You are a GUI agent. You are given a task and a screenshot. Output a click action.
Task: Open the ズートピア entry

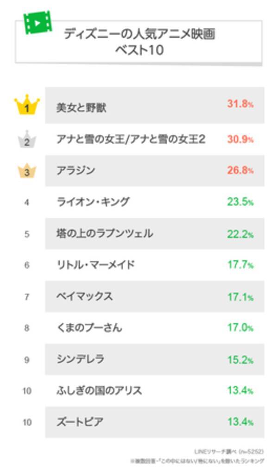80,422
